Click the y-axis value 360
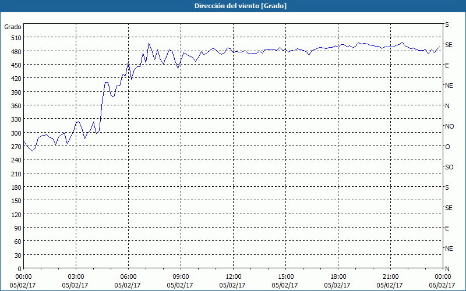Viewport: 466px width, 291px height. click(x=17, y=106)
